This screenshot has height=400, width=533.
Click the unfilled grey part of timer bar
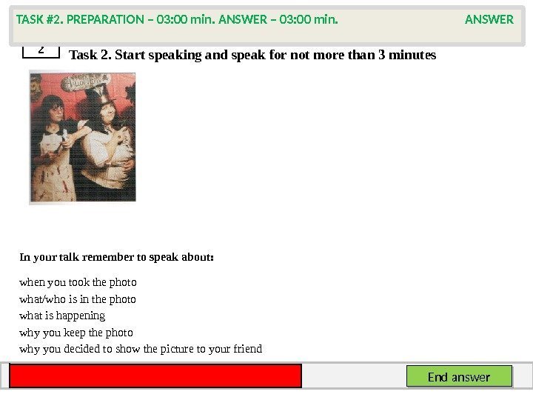click(x=354, y=376)
